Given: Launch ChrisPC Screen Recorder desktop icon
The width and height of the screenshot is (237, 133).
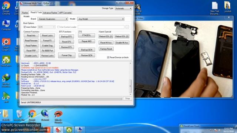Looking at the screenshot, I should point(6,44).
